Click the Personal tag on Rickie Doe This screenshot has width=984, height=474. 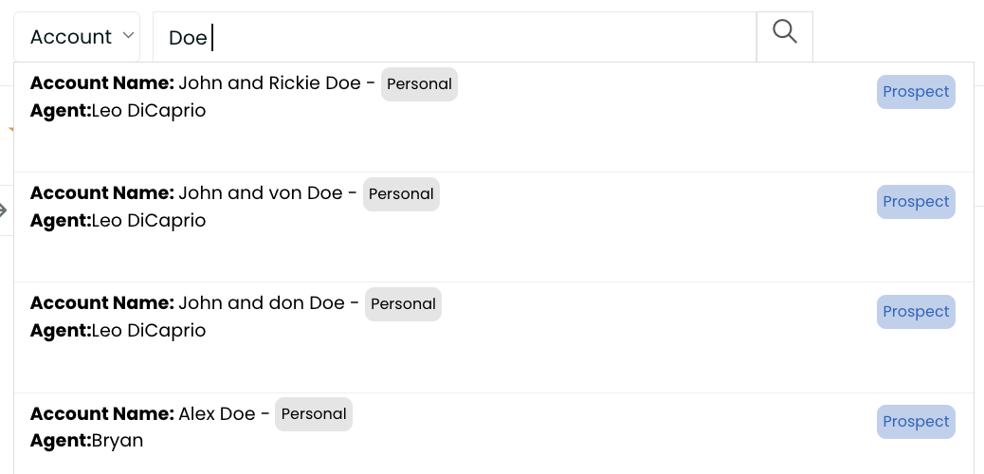[x=419, y=84]
